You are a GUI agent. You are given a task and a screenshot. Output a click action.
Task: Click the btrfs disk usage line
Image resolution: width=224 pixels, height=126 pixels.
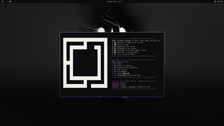click(x=131, y=50)
